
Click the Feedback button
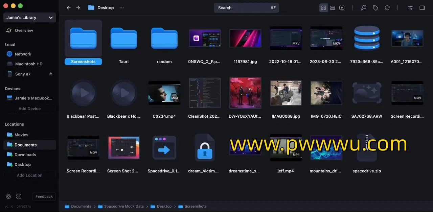pos(44,196)
